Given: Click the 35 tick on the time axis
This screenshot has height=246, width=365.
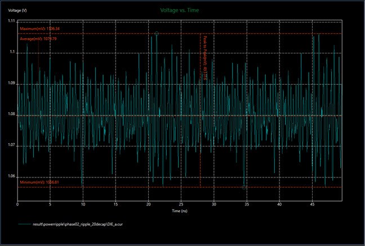Looking at the screenshot, I should 247,204.
